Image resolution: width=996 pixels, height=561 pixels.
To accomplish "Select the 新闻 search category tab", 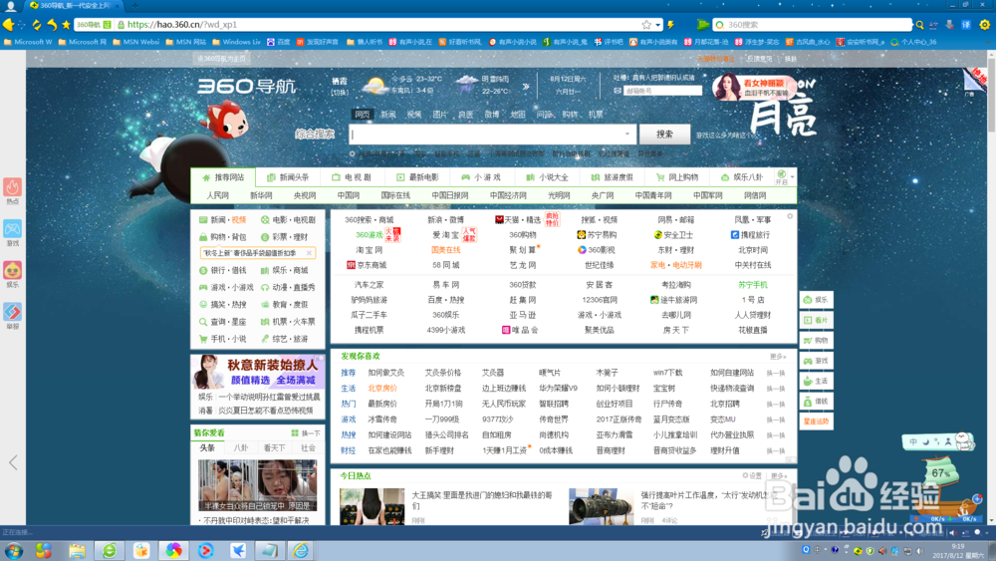I will click(388, 115).
